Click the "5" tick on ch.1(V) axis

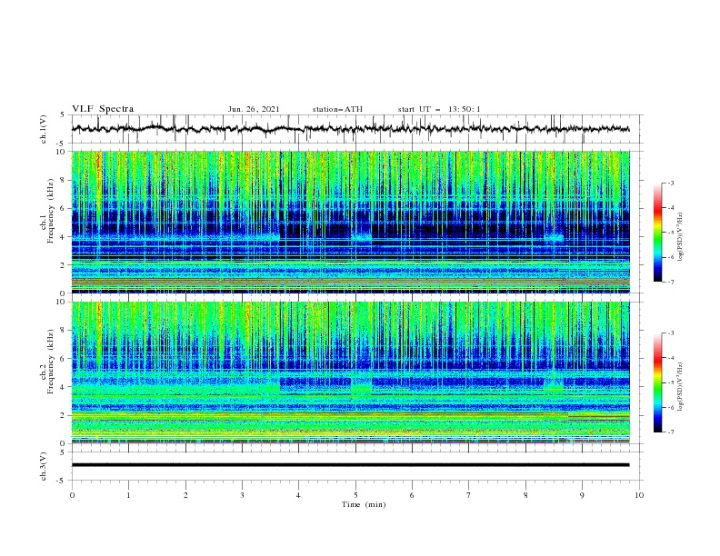point(63,115)
